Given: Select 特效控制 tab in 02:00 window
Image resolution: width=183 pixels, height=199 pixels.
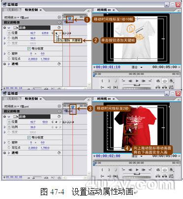Looking at the screenshot, I should tap(31, 99).
